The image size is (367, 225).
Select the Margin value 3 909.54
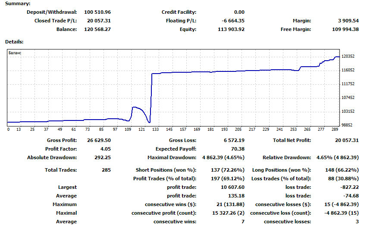pos(348,21)
